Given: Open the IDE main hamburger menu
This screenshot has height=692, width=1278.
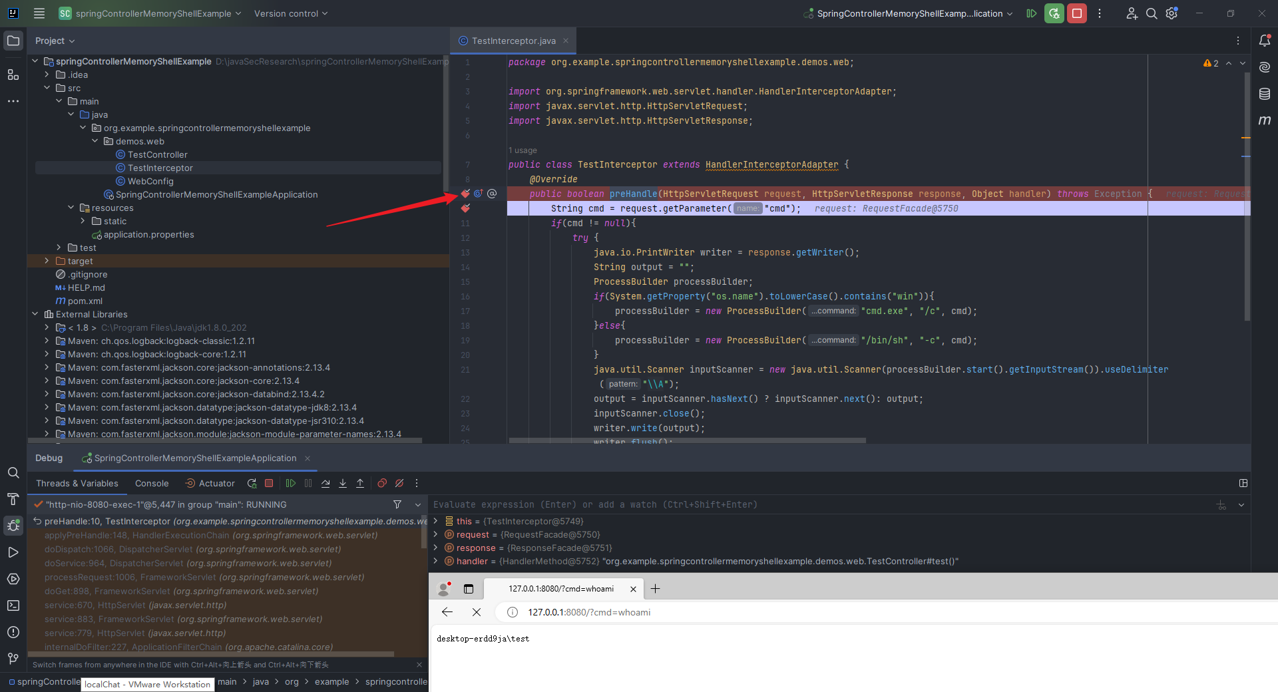Looking at the screenshot, I should click(39, 13).
